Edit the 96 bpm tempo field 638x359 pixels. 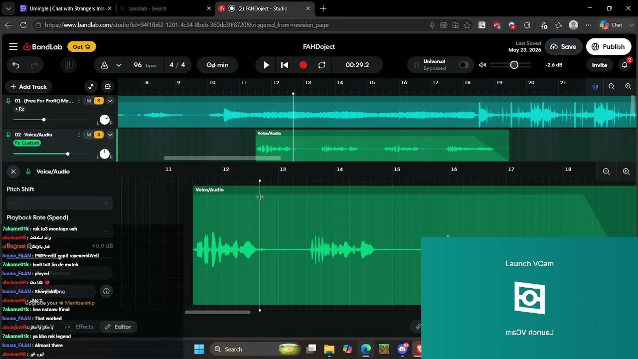tap(145, 65)
